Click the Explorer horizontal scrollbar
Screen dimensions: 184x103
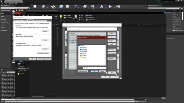[38, 96]
